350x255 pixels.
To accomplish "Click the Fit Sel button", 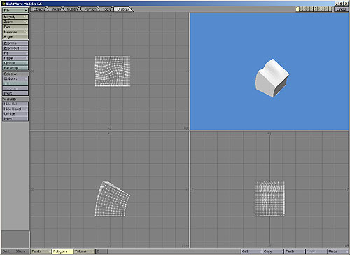I will [15, 58].
